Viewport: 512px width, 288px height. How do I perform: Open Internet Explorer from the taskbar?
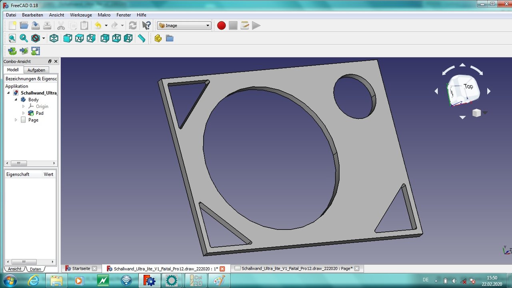(x=33, y=280)
